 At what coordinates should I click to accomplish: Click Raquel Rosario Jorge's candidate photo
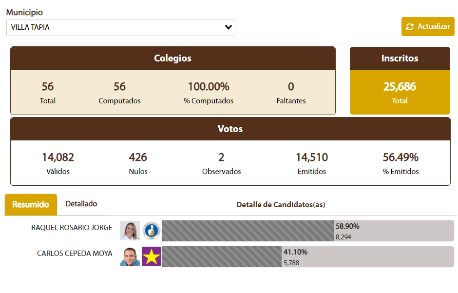(x=130, y=231)
